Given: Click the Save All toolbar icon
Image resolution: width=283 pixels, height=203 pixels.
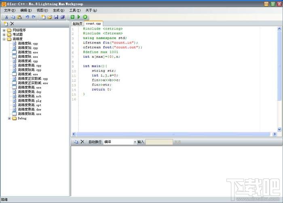Looking at the screenshot, I should [x=63, y=17].
